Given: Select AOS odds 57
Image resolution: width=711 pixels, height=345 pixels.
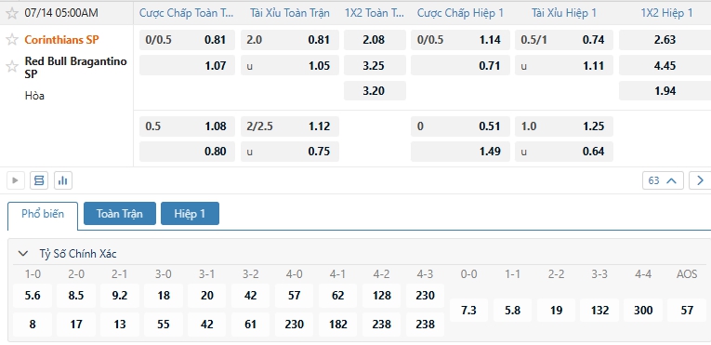Looking at the screenshot, I should tap(688, 310).
